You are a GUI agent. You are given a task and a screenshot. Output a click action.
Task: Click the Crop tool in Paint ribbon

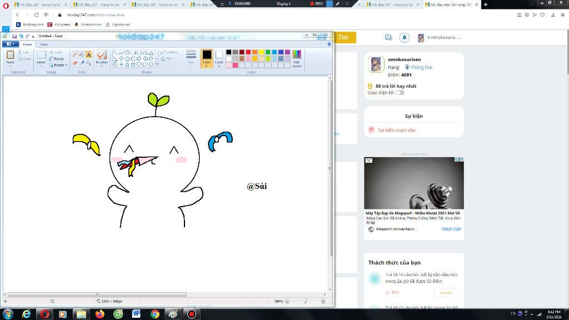click(x=56, y=52)
